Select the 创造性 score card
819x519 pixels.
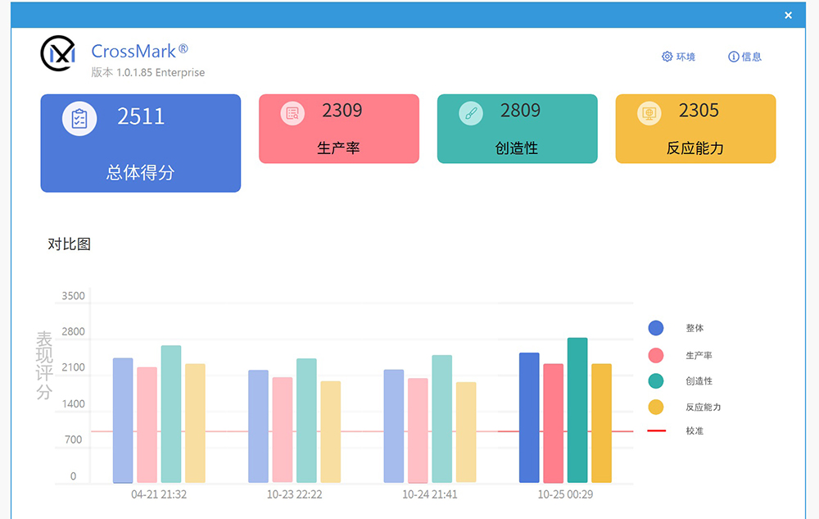[517, 129]
